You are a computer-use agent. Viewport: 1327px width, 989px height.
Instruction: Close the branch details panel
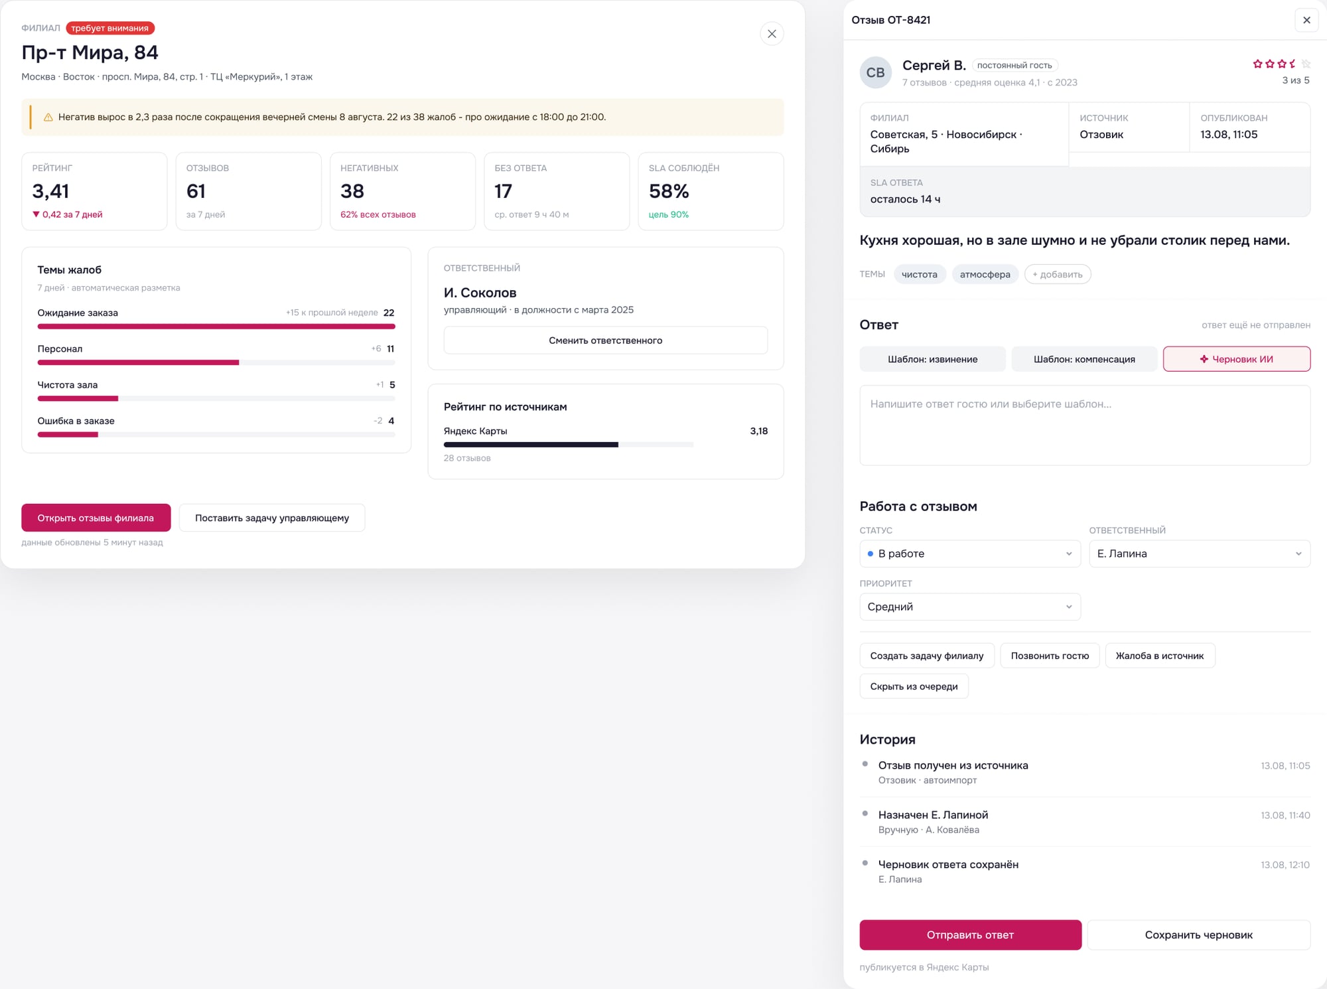coord(772,34)
